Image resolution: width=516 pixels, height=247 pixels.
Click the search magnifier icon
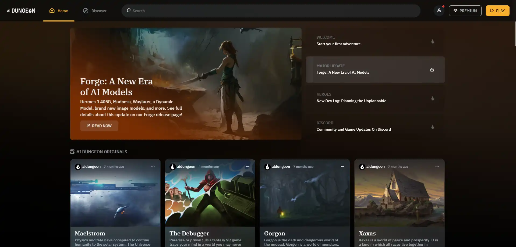click(x=129, y=10)
